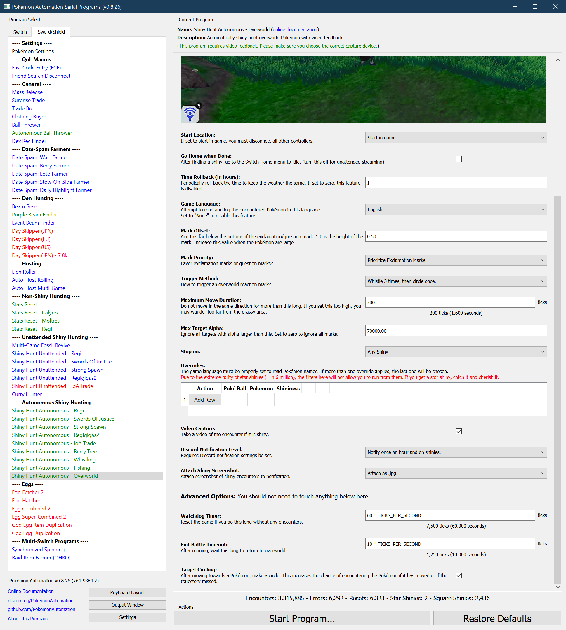Switch to the Switch tab
Screen dimensions: 566x630
[x=20, y=32]
